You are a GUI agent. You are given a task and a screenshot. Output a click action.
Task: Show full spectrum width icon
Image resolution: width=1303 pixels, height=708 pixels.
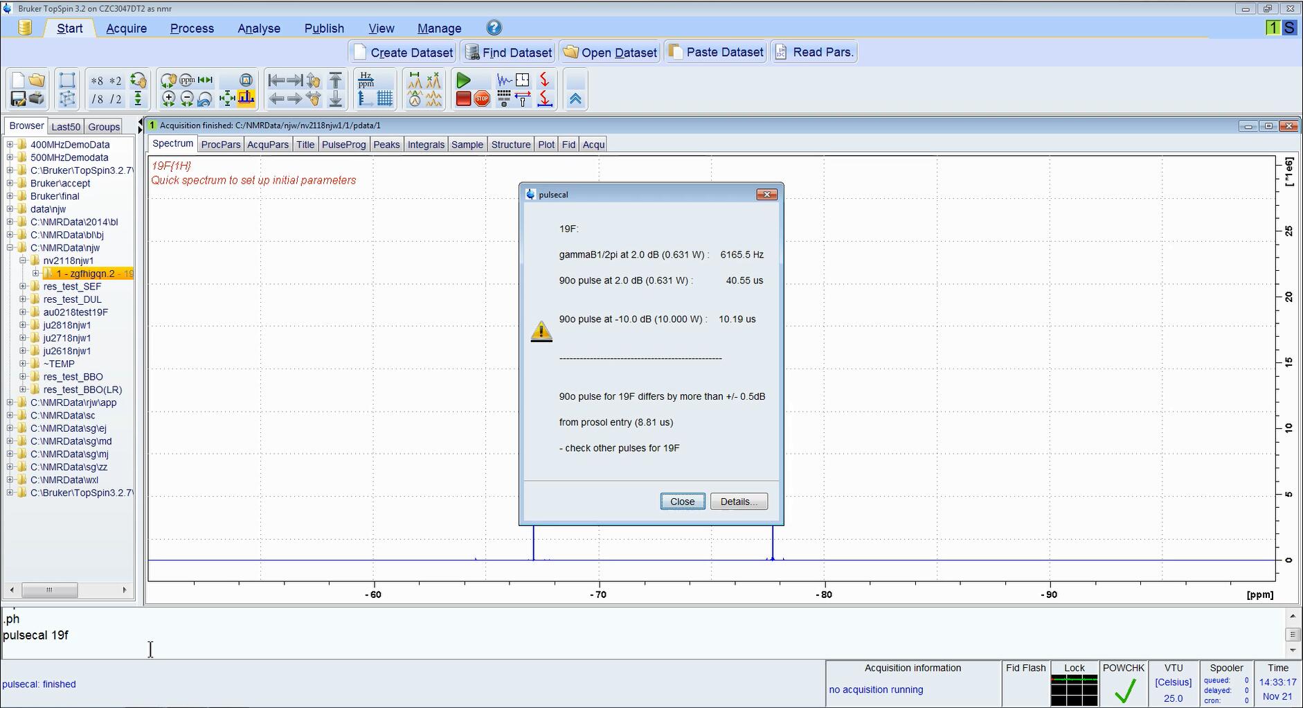(205, 80)
